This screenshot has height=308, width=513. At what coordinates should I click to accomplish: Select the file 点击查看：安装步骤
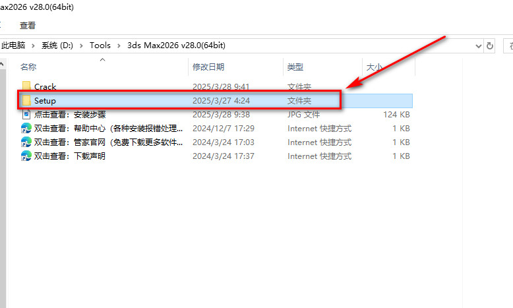coord(70,115)
